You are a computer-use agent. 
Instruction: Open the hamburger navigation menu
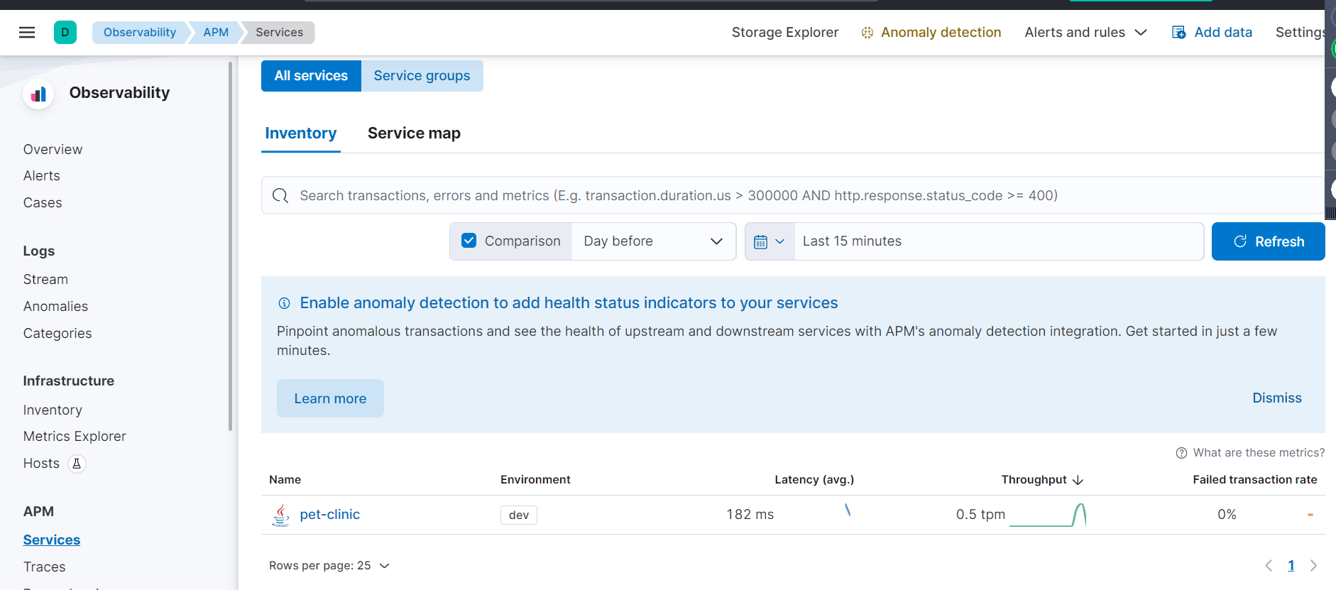click(x=27, y=33)
